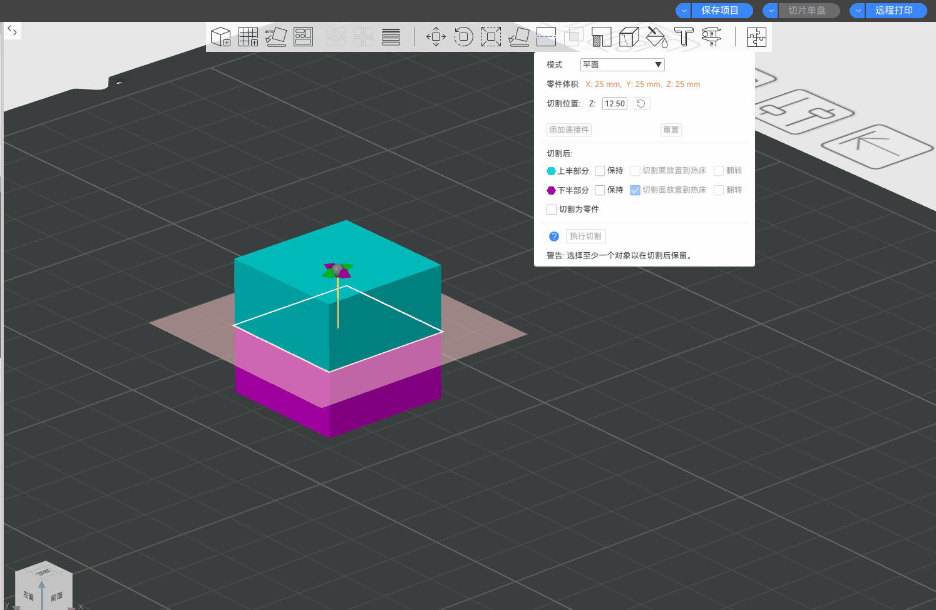Click the Split to objects icon
Viewport: 936px width, 610px height.
[336, 37]
